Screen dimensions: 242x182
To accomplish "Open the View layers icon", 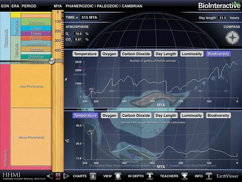I will point(118,176).
